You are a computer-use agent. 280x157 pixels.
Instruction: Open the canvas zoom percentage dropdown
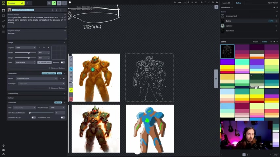(182, 3)
